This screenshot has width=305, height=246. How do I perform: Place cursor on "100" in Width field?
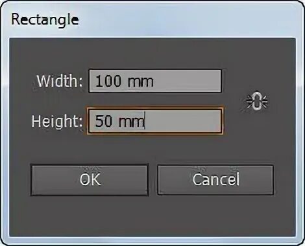point(108,81)
